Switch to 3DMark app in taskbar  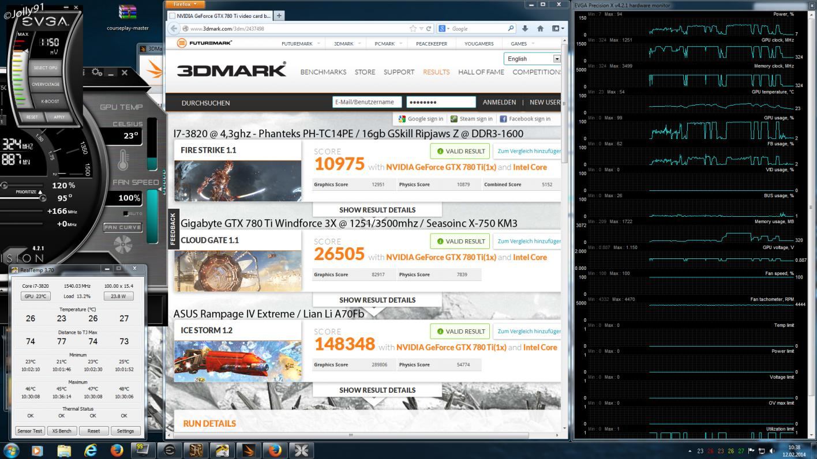[x=249, y=450]
